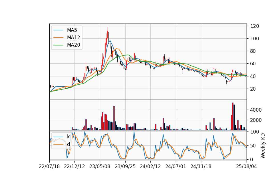Click the 24/07/01 date tick label
274x196 pixels.
coord(176,166)
